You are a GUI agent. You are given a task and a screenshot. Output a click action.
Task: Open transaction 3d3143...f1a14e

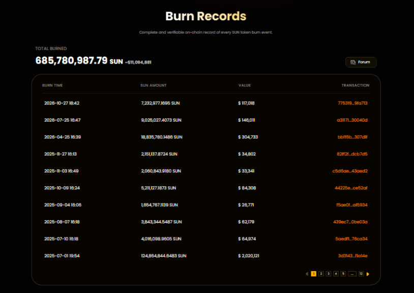point(353,256)
